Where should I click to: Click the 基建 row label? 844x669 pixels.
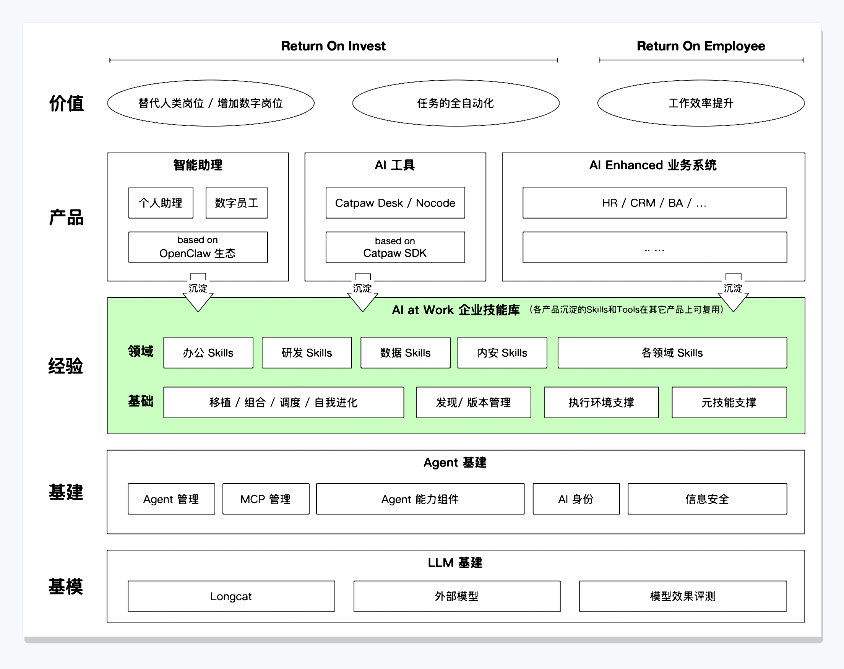66,492
